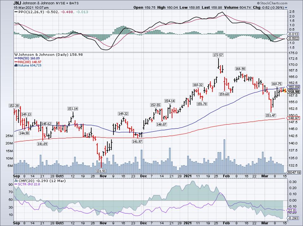Click the 141.09 September low label
The image size is (303, 226).
coord(42,144)
